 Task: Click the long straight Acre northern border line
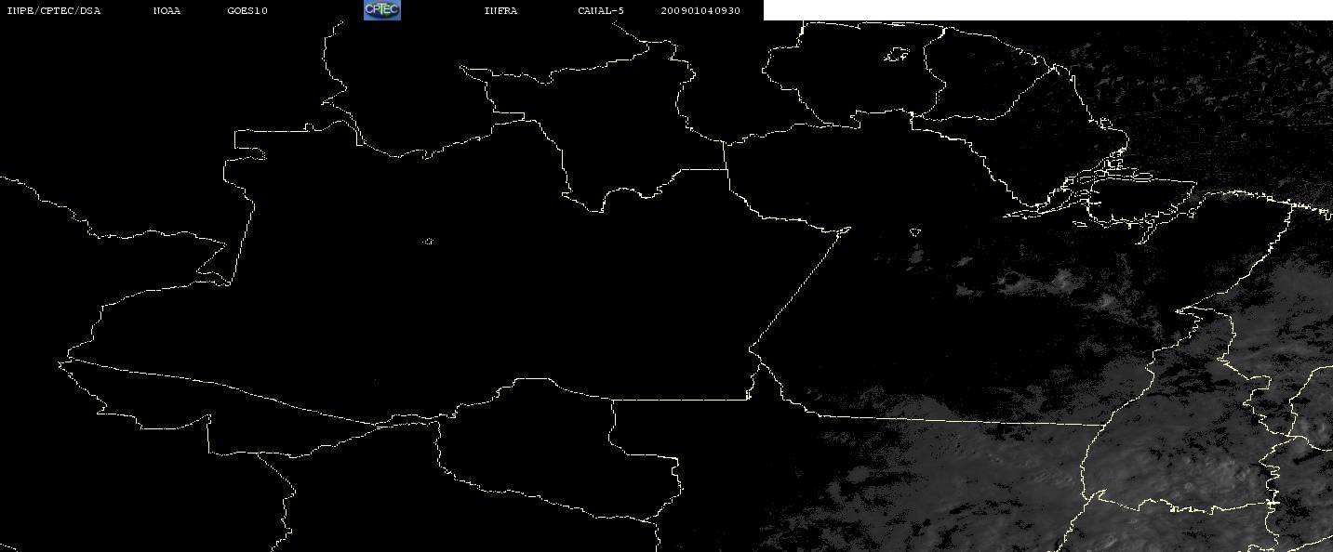223,392
